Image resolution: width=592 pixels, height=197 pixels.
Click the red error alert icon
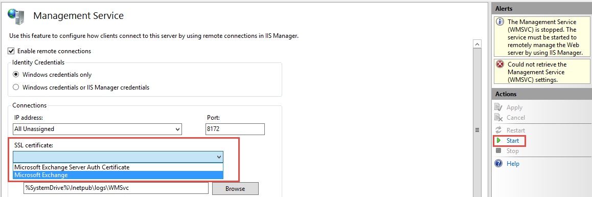pos(500,64)
